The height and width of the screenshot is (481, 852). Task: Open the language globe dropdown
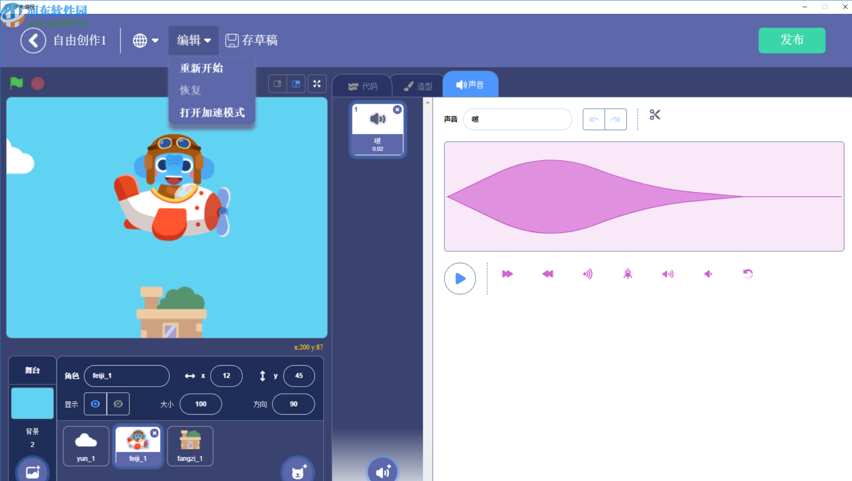click(x=145, y=41)
